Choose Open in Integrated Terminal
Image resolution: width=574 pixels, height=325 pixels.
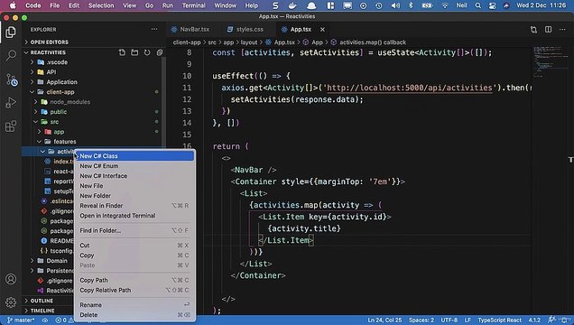(x=134, y=216)
